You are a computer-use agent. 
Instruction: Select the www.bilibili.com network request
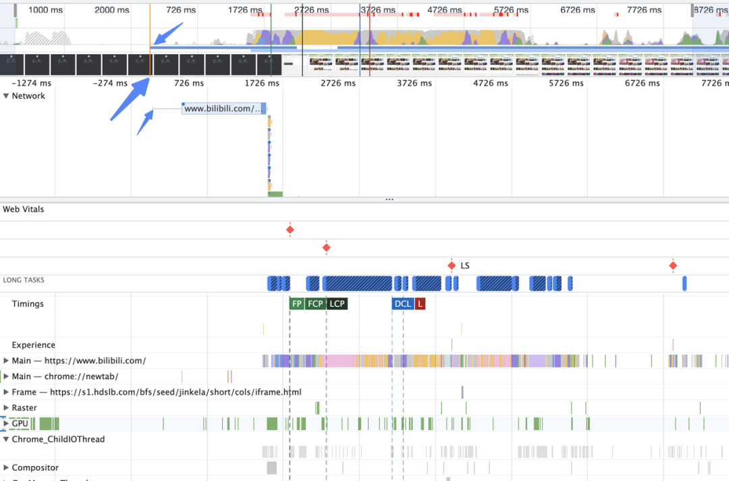pos(224,108)
